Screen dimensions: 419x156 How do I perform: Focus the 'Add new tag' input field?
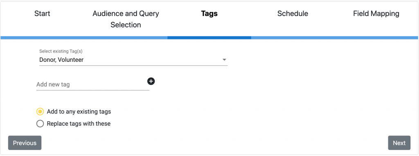click(x=93, y=85)
